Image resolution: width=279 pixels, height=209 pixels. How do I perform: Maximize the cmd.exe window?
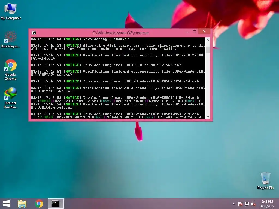click(x=195, y=32)
